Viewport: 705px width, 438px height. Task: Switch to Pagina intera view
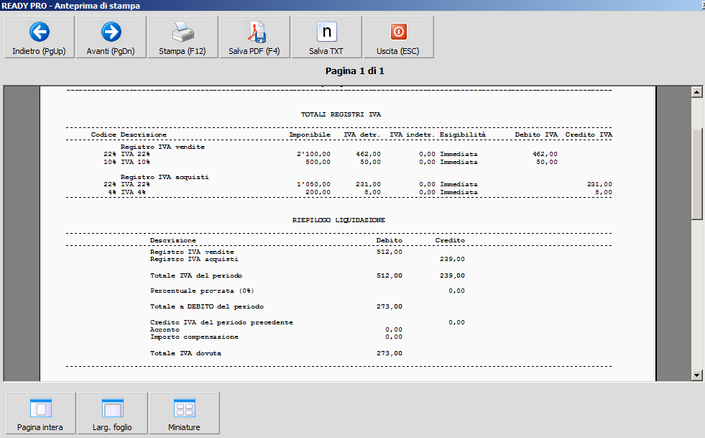click(x=40, y=414)
